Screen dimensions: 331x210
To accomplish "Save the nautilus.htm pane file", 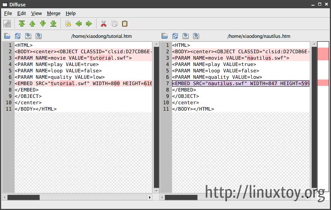I will click(x=186, y=36).
